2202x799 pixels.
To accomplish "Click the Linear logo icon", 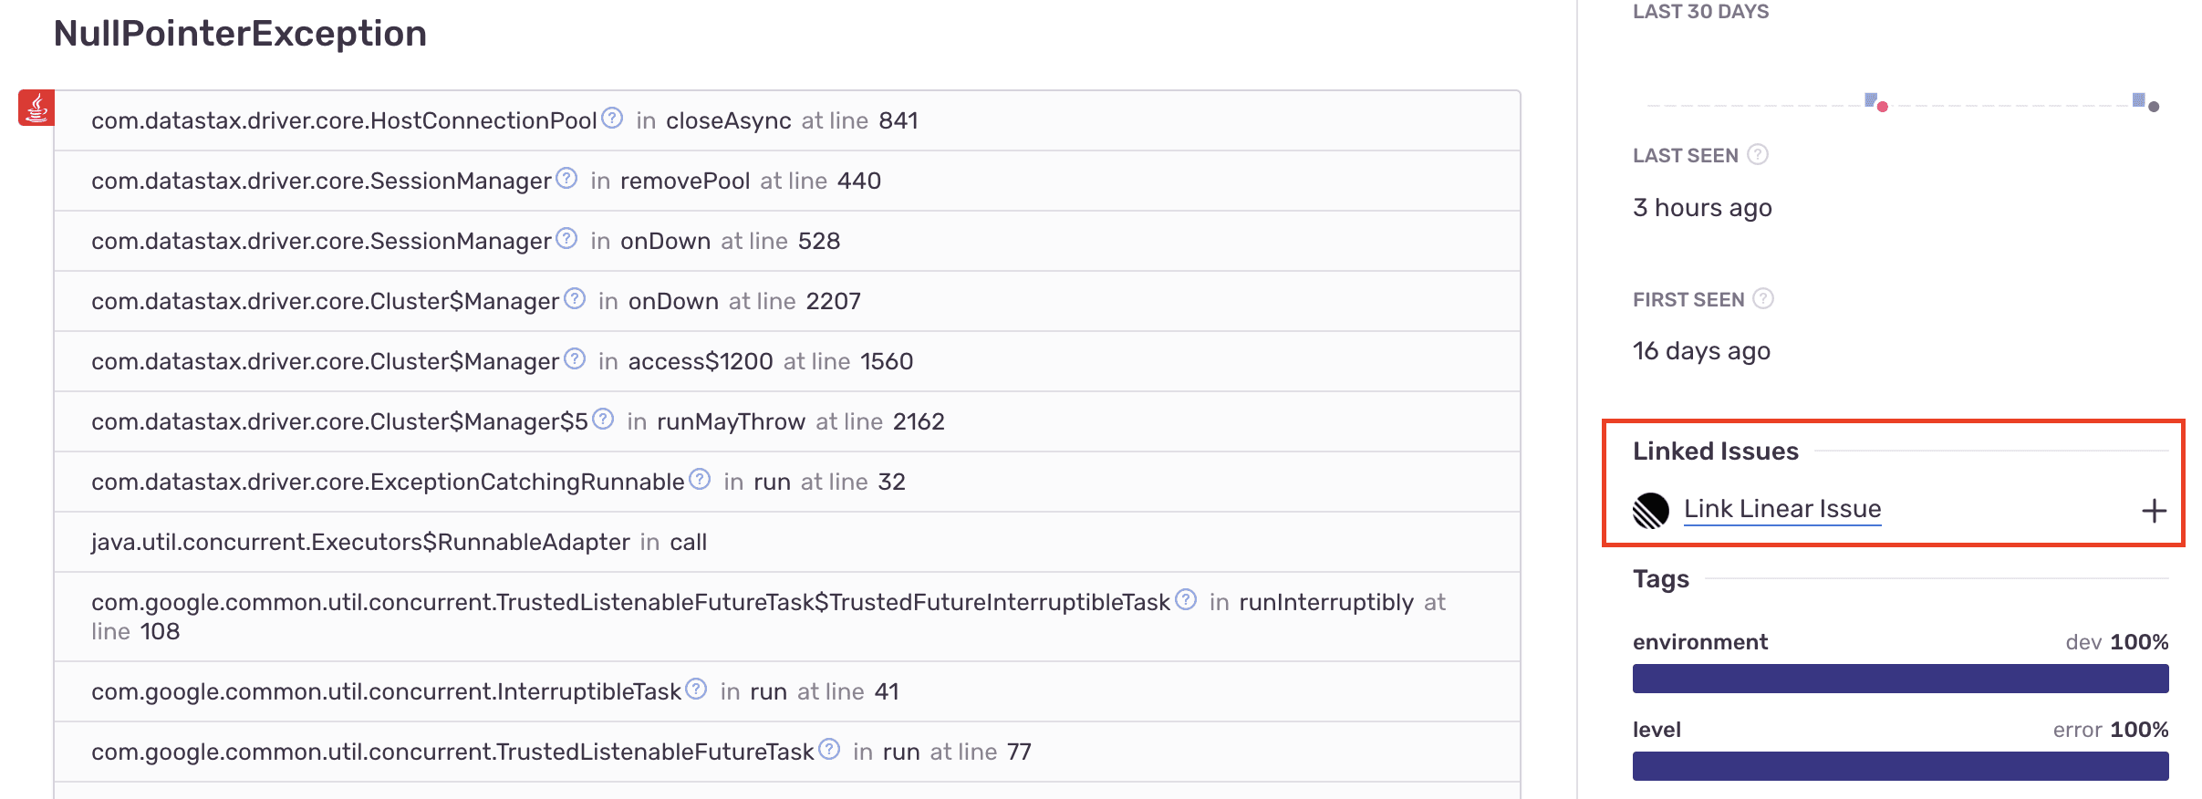I will (x=1651, y=510).
